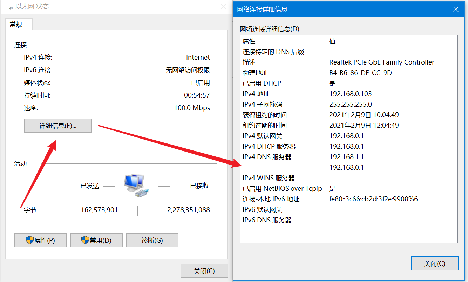The height and width of the screenshot is (282, 468).
Task: Select the IPv4 默认网关 row
Action: point(349,136)
